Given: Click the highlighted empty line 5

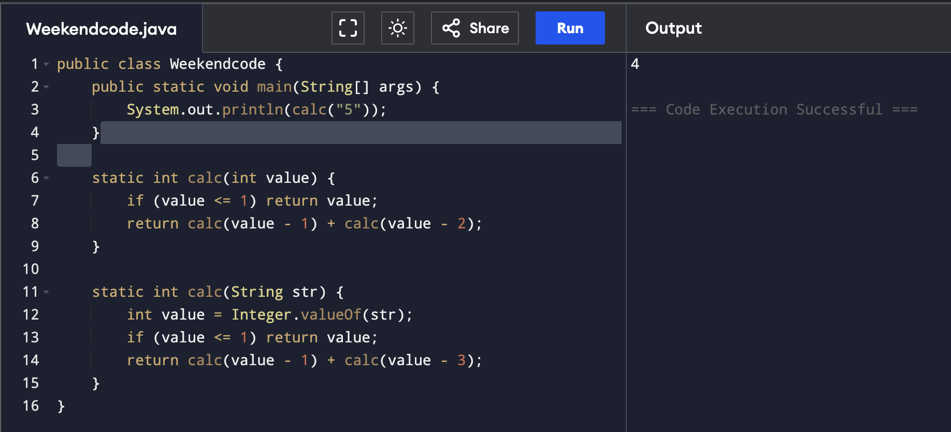Looking at the screenshot, I should point(74,155).
